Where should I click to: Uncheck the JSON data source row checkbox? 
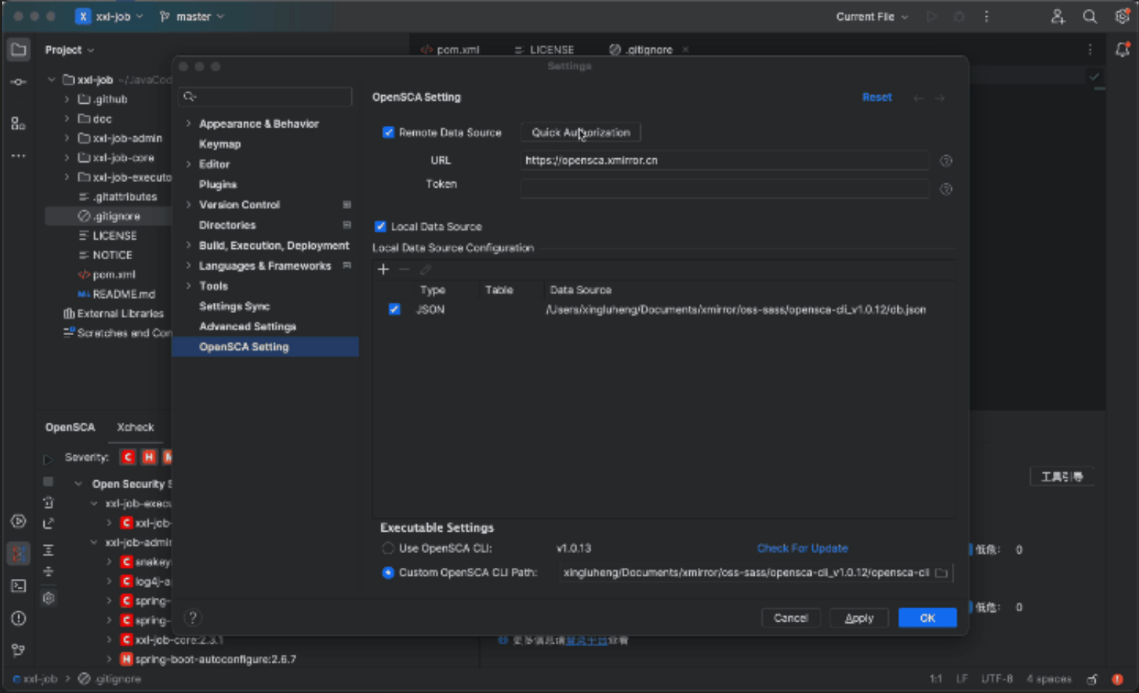coord(395,309)
